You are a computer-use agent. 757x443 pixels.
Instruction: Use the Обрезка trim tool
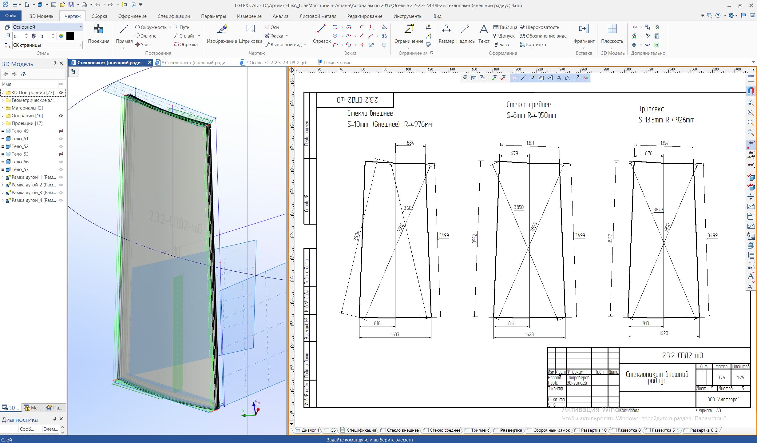coord(185,44)
